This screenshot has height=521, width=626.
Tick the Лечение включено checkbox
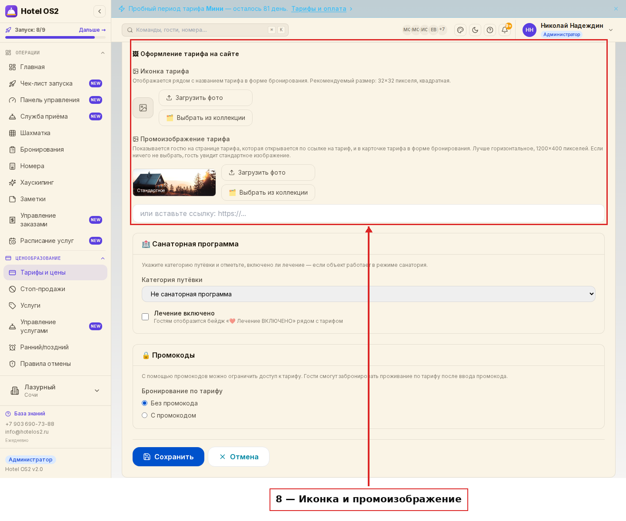[x=145, y=317]
